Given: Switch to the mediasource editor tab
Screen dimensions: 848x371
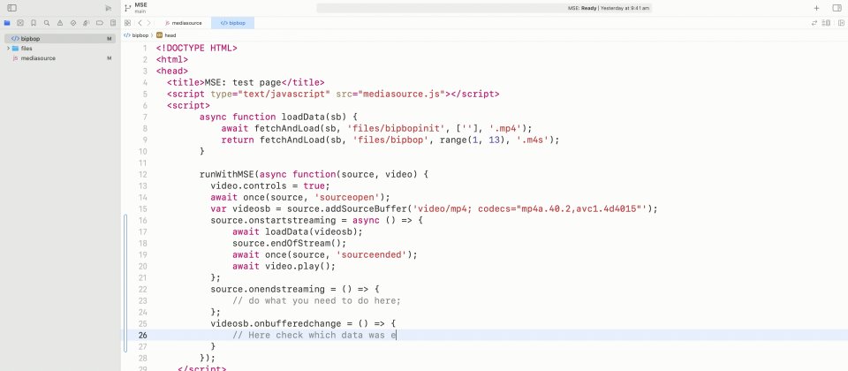Looking at the screenshot, I should click(x=184, y=23).
